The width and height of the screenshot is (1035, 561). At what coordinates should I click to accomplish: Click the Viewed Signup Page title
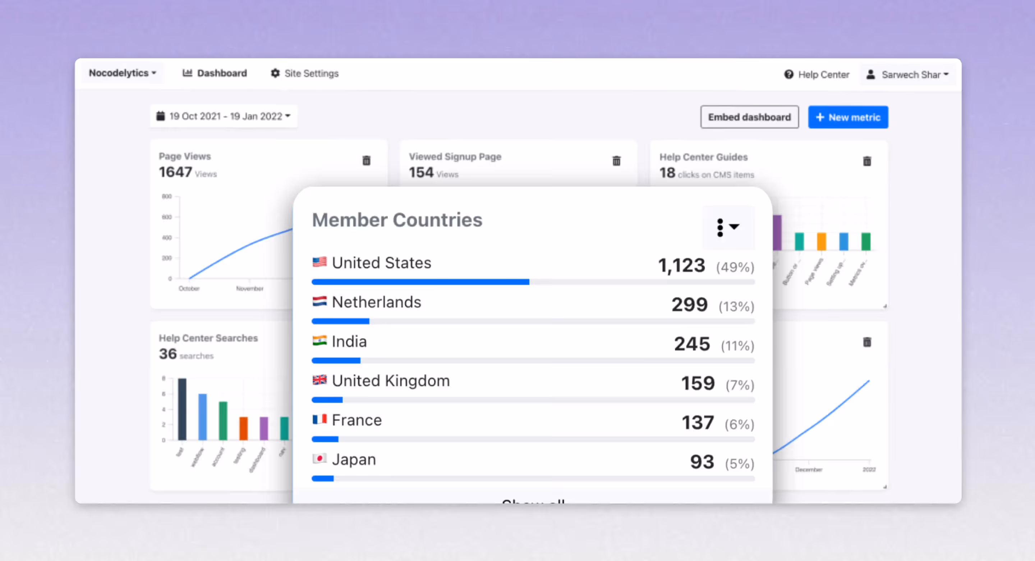(455, 156)
